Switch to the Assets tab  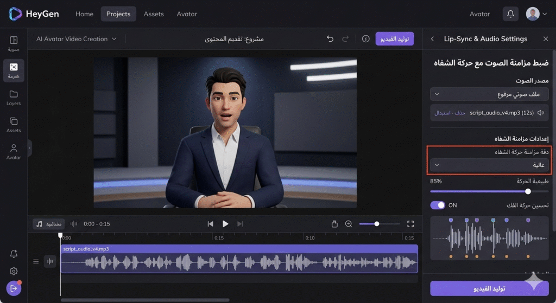click(x=154, y=14)
